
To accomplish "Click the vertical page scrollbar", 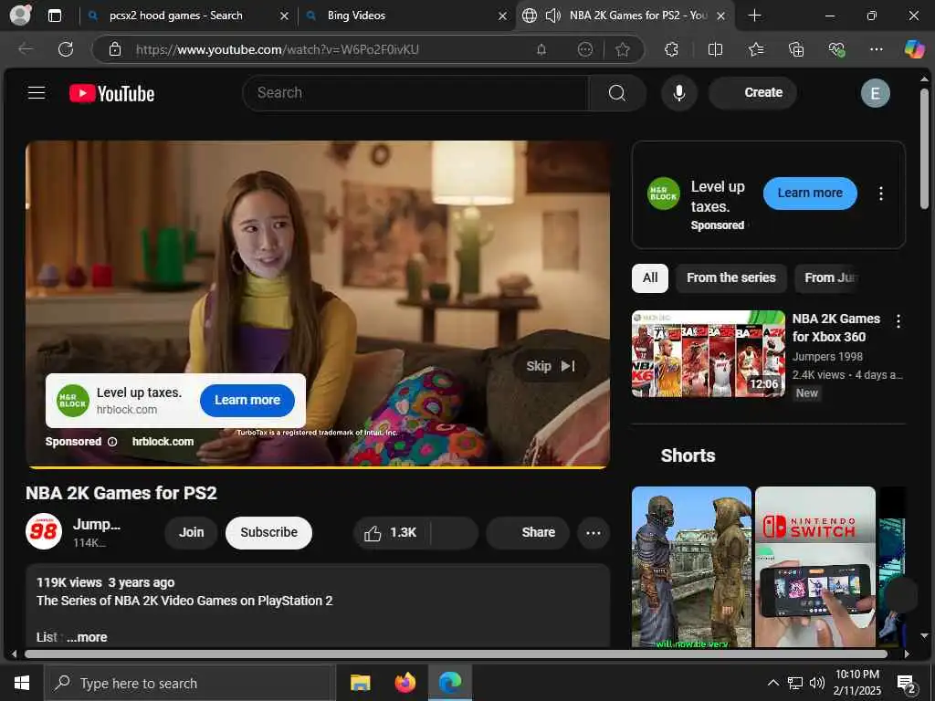I will 924,149.
